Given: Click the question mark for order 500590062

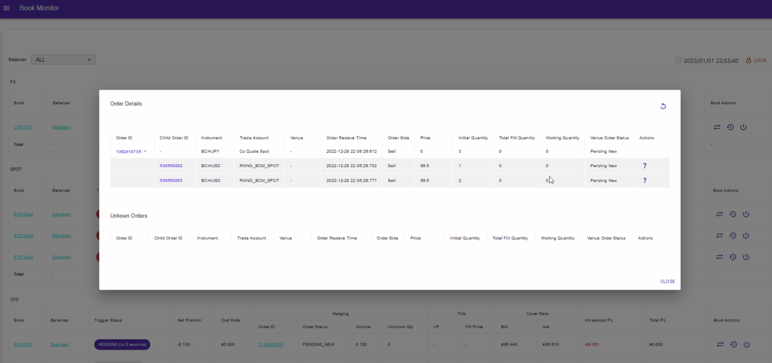Looking at the screenshot, I should [644, 165].
